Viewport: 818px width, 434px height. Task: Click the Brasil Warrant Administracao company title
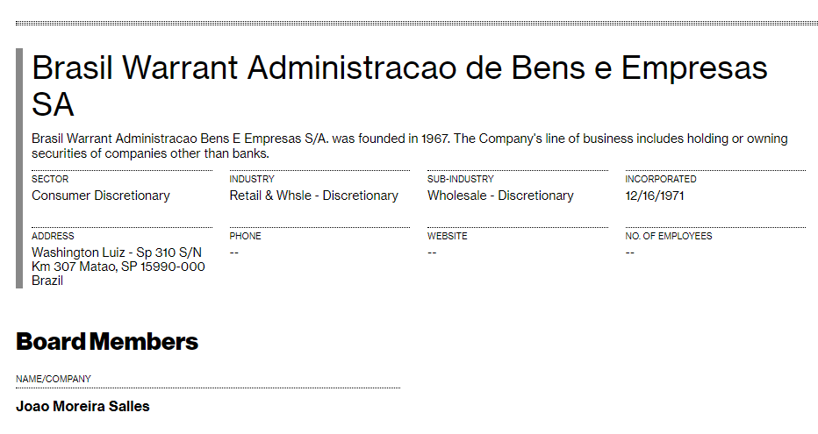point(399,85)
